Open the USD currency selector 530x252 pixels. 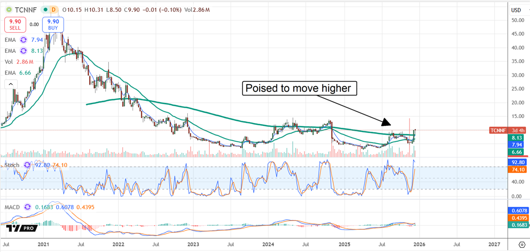pyautogui.click(x=515, y=10)
